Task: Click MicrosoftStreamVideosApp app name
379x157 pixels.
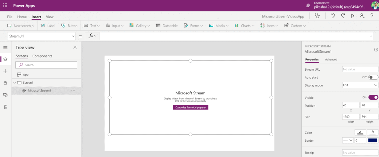Action: [283, 17]
